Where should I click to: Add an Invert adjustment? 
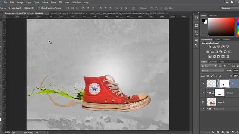210,57
